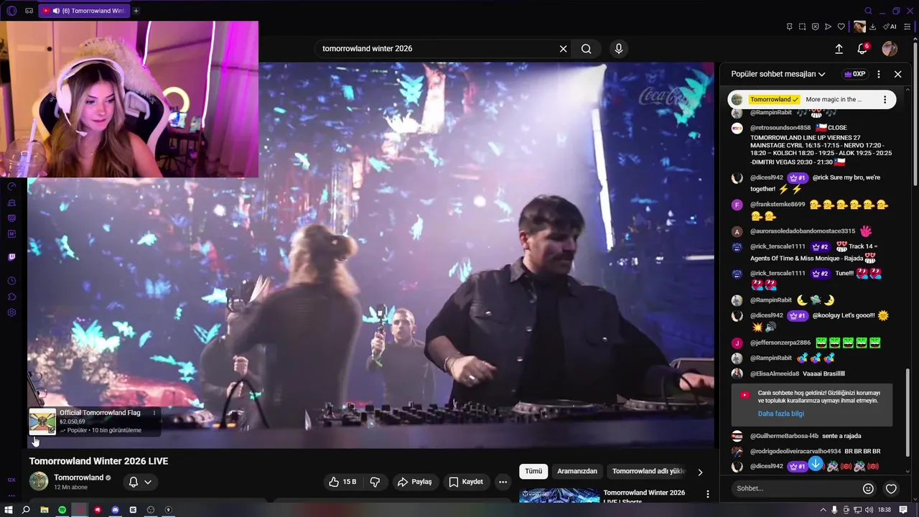Open the Windows Start menu
This screenshot has height=517, width=919.
[x=9, y=510]
